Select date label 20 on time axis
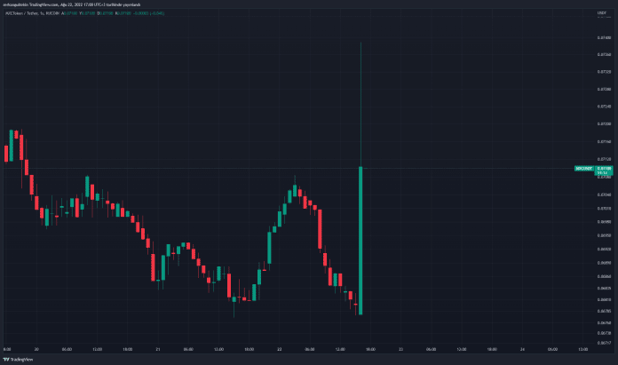The width and height of the screenshot is (618, 365). (36, 348)
